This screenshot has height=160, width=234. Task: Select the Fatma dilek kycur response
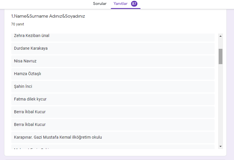pos(113,99)
